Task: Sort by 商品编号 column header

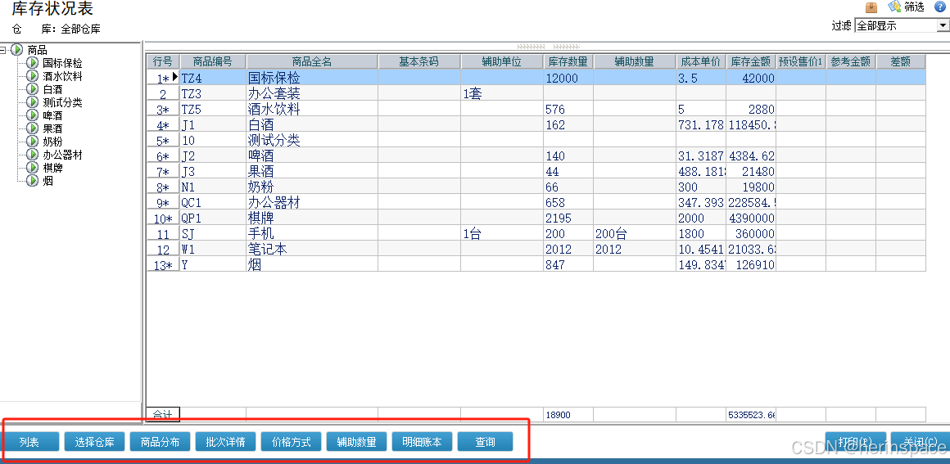Action: [213, 61]
